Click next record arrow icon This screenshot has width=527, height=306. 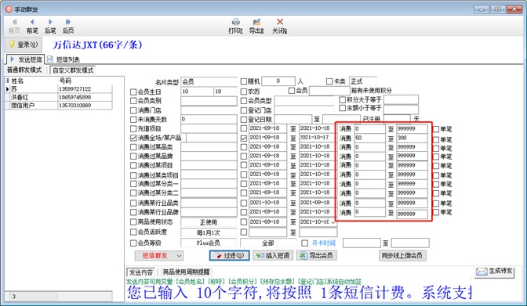click(x=50, y=22)
